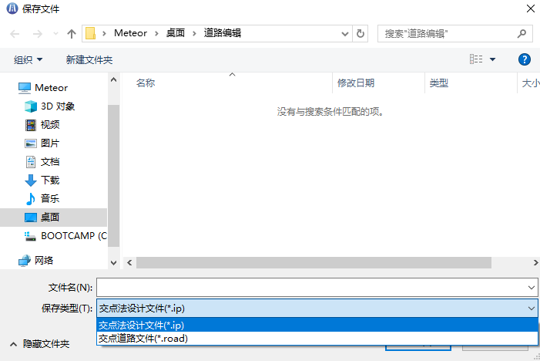
Task: Select 桌面 in the sidebar
Action: (53, 218)
